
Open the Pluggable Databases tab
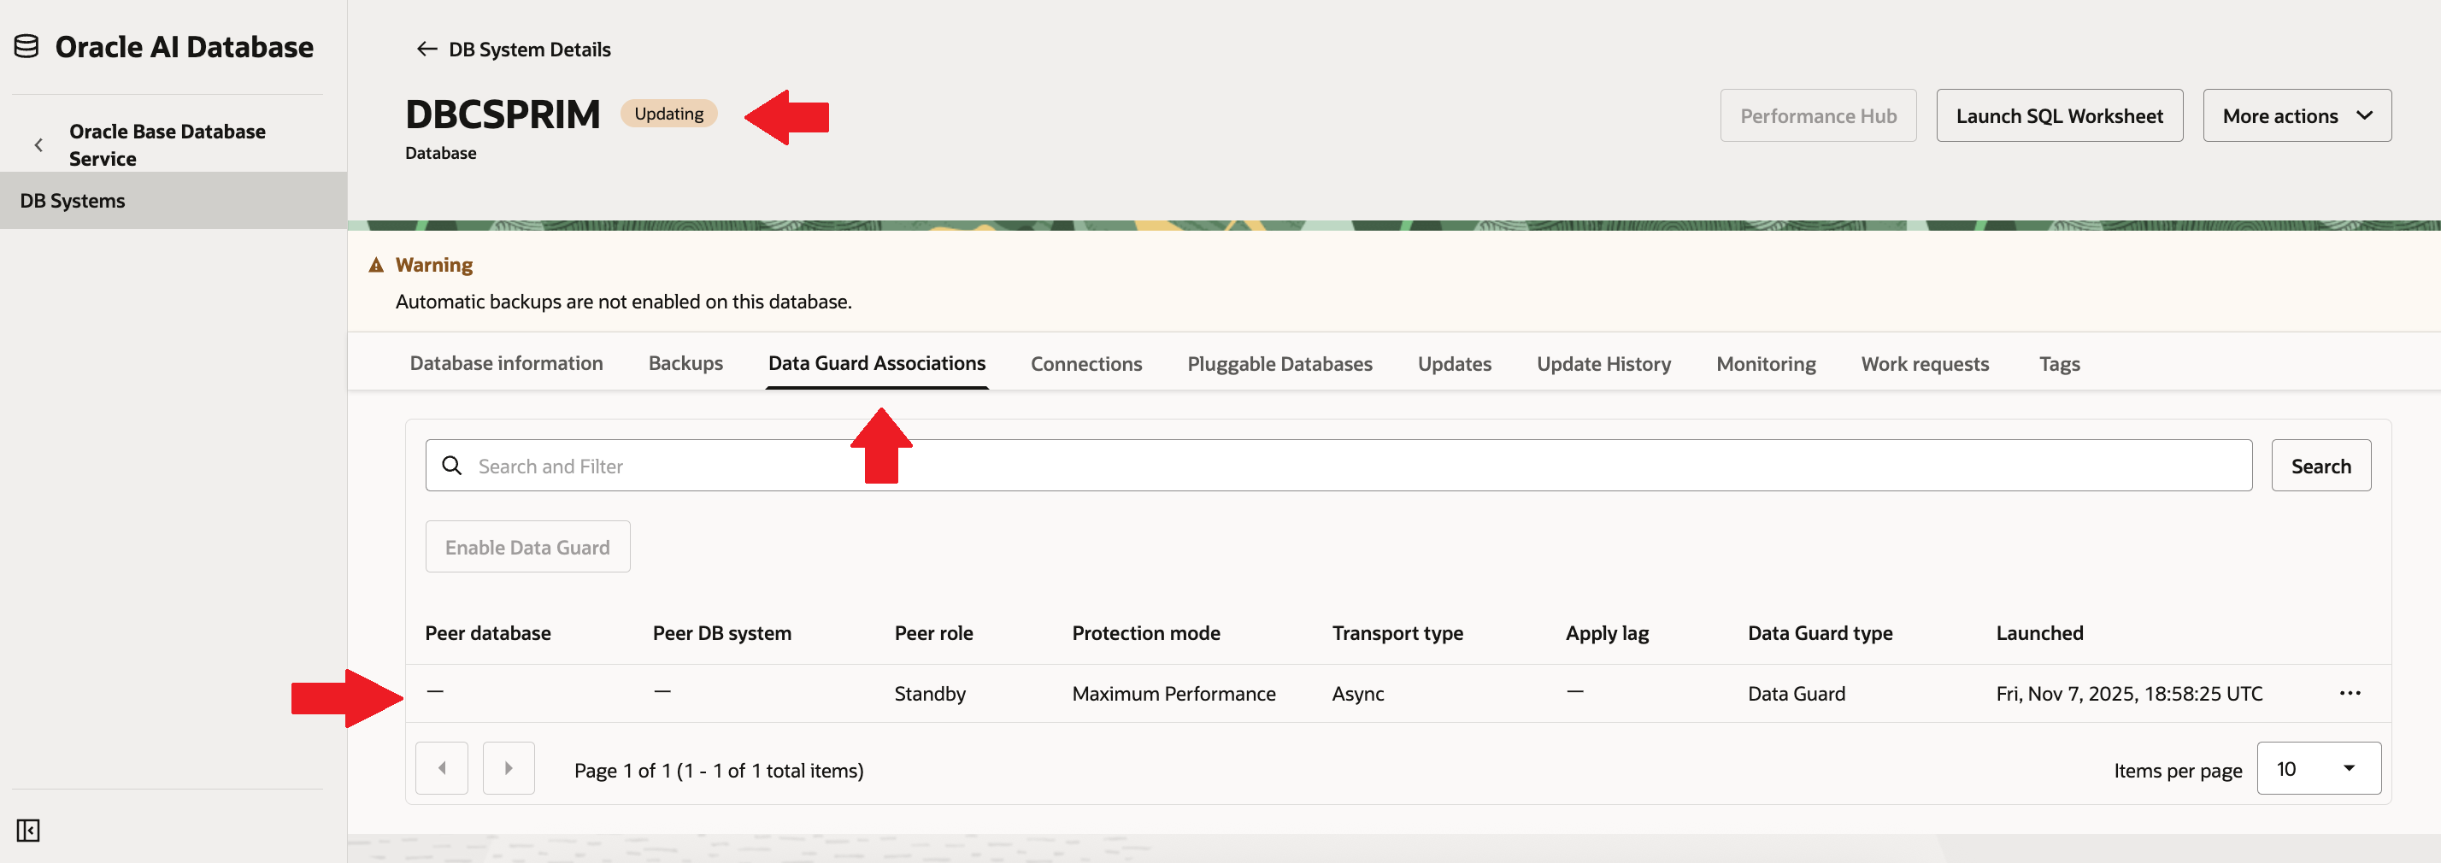(1279, 364)
